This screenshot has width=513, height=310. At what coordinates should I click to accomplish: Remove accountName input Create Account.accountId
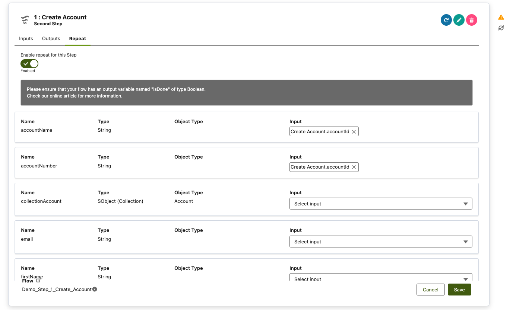click(354, 132)
